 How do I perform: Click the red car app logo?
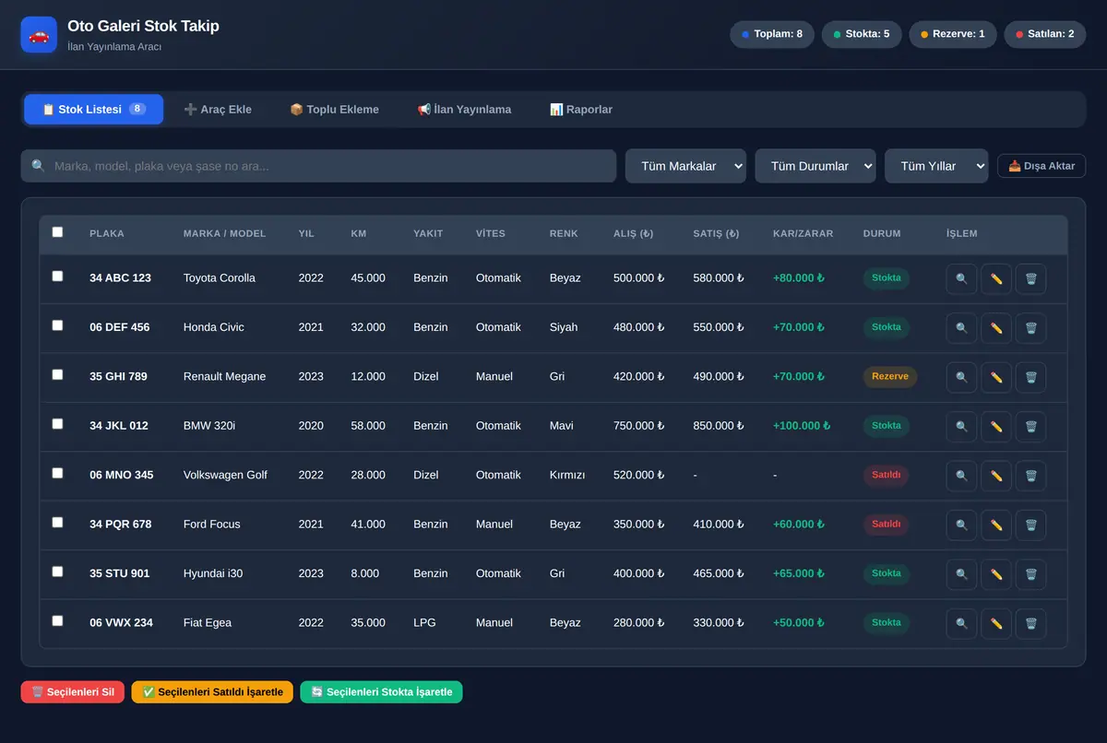click(x=39, y=34)
